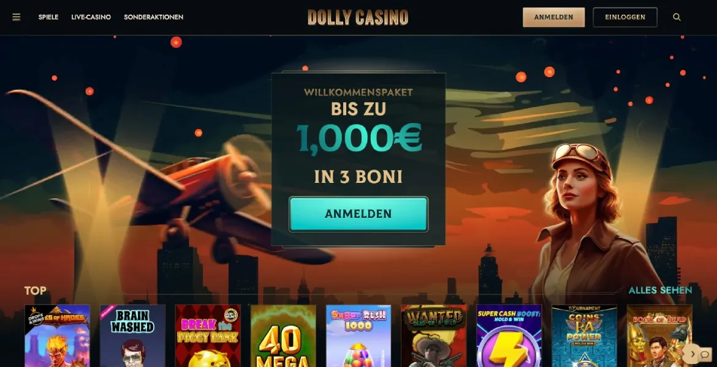The image size is (717, 367).
Task: Open Wanted Dead or a Wild game
Action: point(434,336)
